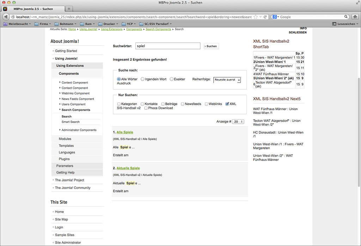Image resolution: width=361 pixels, height=246 pixels.
Task: Open News Feeds Component menu item
Action: coord(78,99)
